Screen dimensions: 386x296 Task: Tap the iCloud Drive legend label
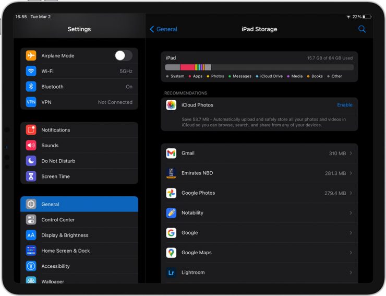[x=271, y=76]
